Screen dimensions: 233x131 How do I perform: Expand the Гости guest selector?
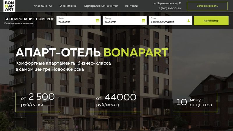(x=170, y=21)
